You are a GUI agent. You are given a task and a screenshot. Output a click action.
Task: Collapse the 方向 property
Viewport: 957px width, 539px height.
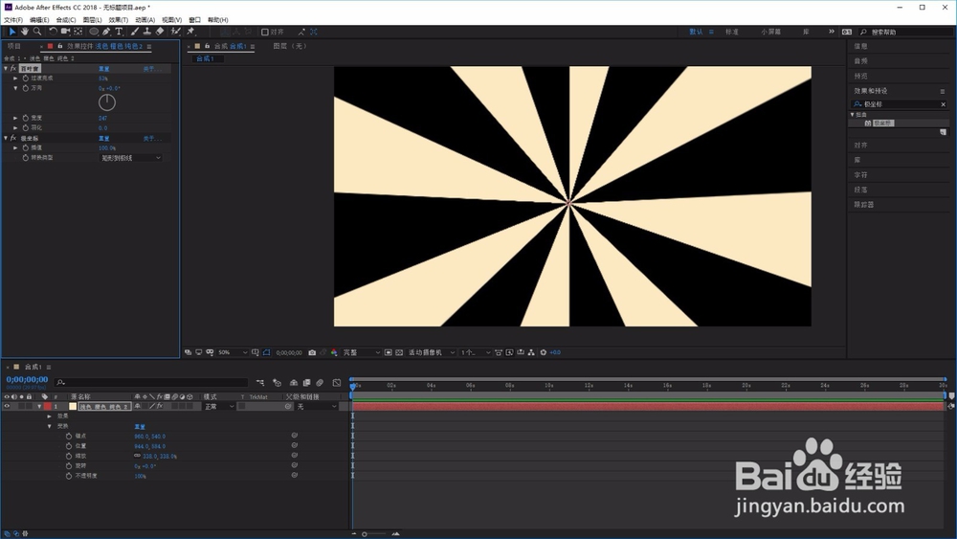pyautogui.click(x=16, y=88)
